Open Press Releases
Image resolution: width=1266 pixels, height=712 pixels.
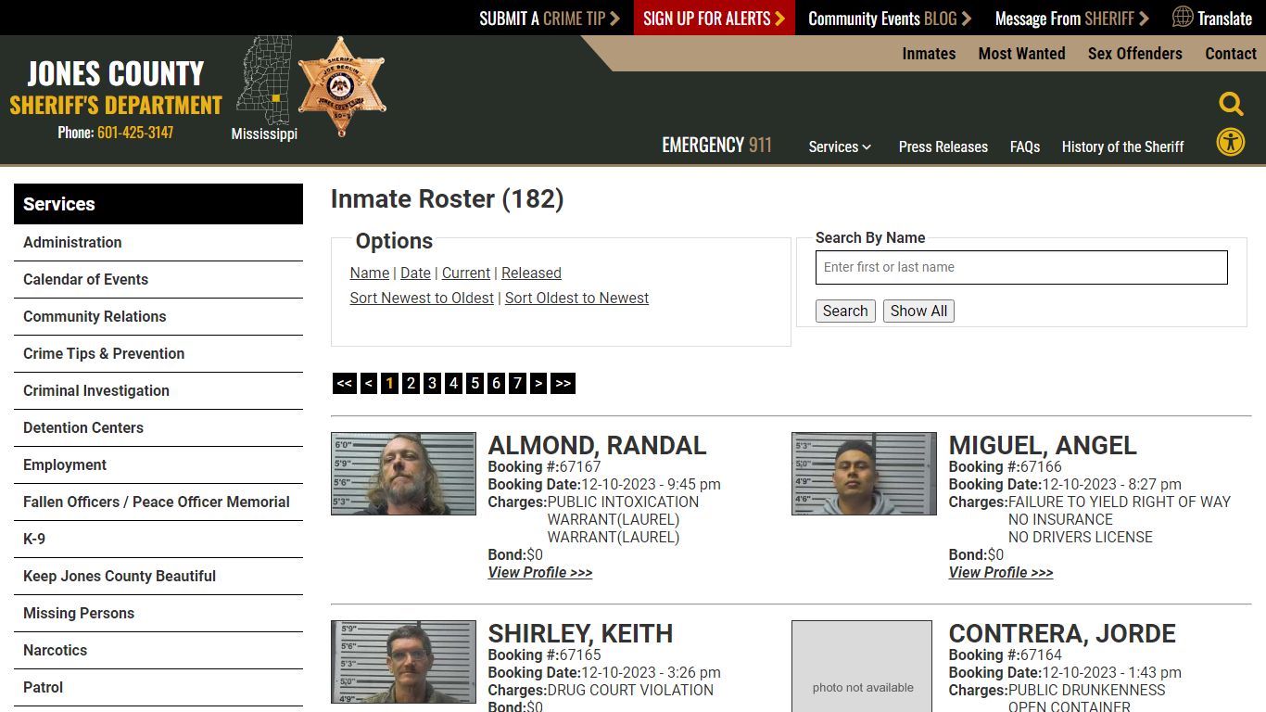(x=943, y=146)
